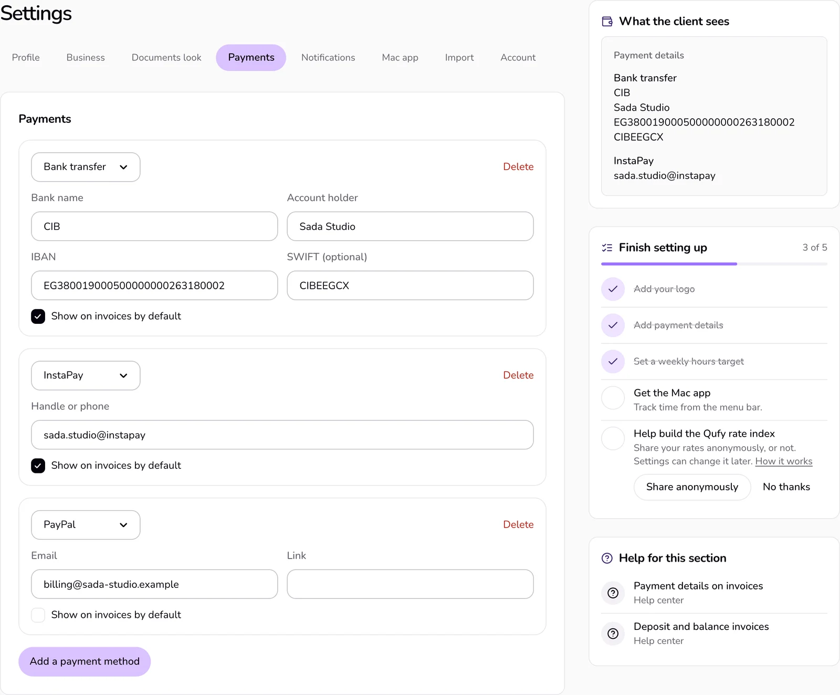Click the checkmark circle for Add payment details
Viewport: 840px width, 695px height.
tap(613, 325)
